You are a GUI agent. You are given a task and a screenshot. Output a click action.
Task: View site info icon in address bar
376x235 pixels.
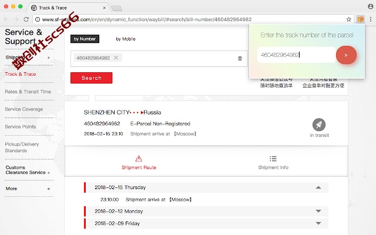coord(38,19)
